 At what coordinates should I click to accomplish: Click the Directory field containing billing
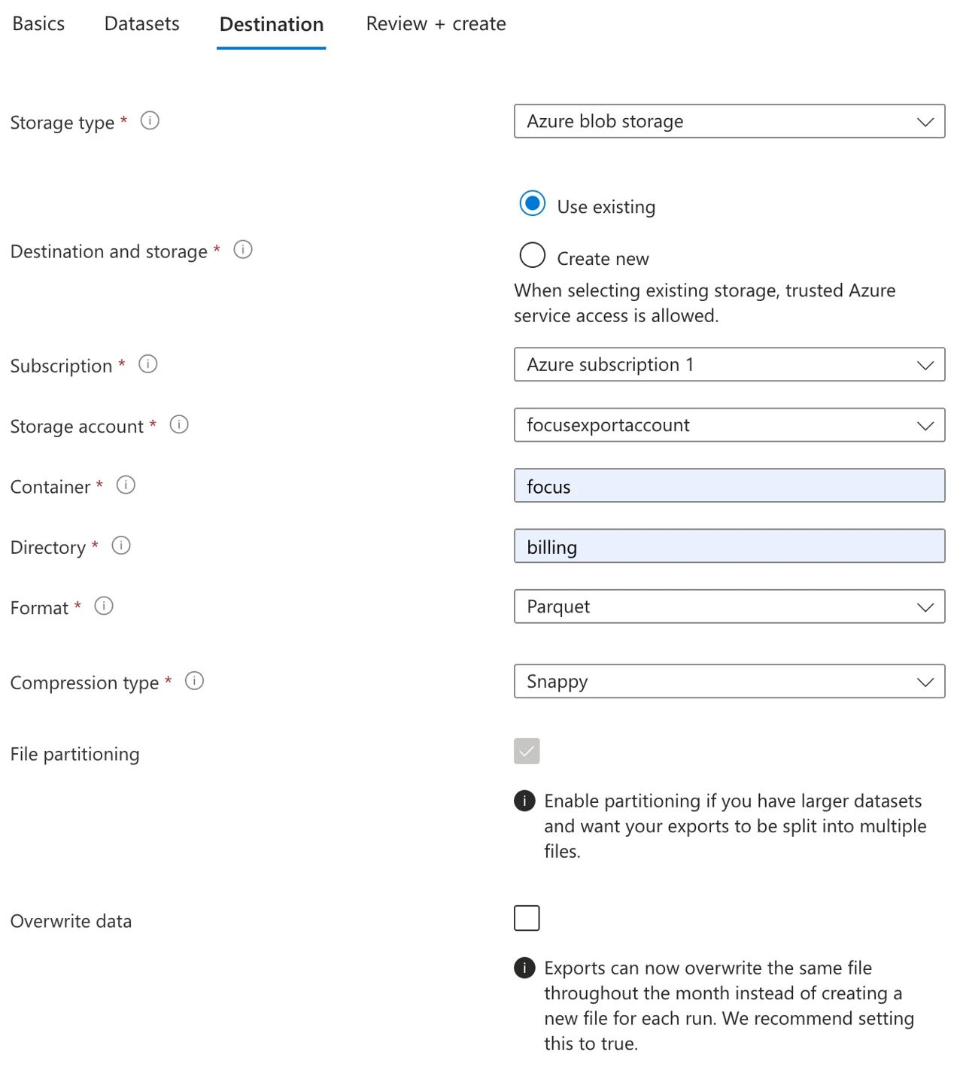tap(730, 546)
